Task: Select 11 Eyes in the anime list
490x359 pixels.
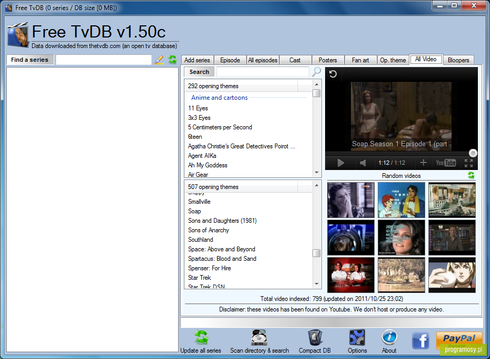Action: (198, 108)
